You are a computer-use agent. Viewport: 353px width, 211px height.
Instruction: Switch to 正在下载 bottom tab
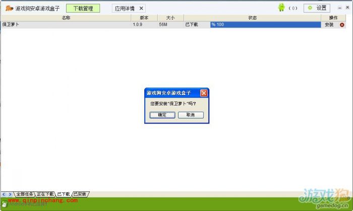45,194
